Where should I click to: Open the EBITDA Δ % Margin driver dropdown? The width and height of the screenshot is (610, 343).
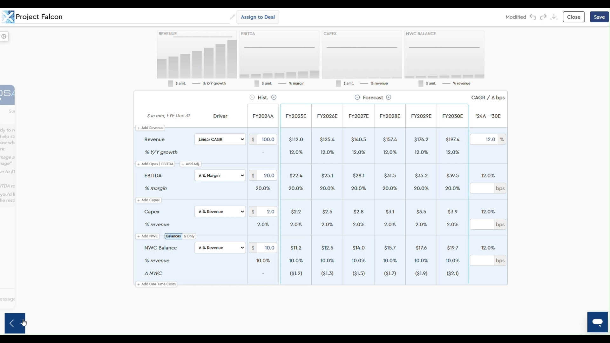(x=220, y=176)
